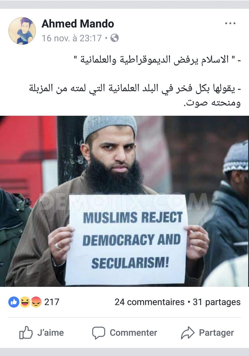Click the second Arabic paragraph of post
Viewport: 249px width, 356px height.
pyautogui.click(x=133, y=96)
